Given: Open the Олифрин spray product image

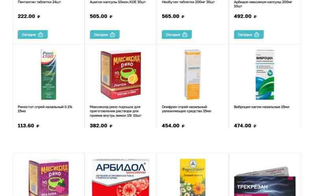Looking at the screenshot, I should (193, 74).
